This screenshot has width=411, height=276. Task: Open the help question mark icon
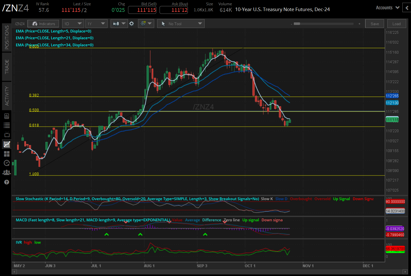click(x=7, y=182)
